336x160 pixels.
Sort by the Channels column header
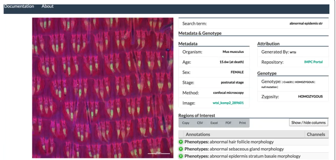316,134
